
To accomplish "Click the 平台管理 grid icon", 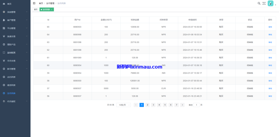I will pyautogui.click(x=4, y=28).
